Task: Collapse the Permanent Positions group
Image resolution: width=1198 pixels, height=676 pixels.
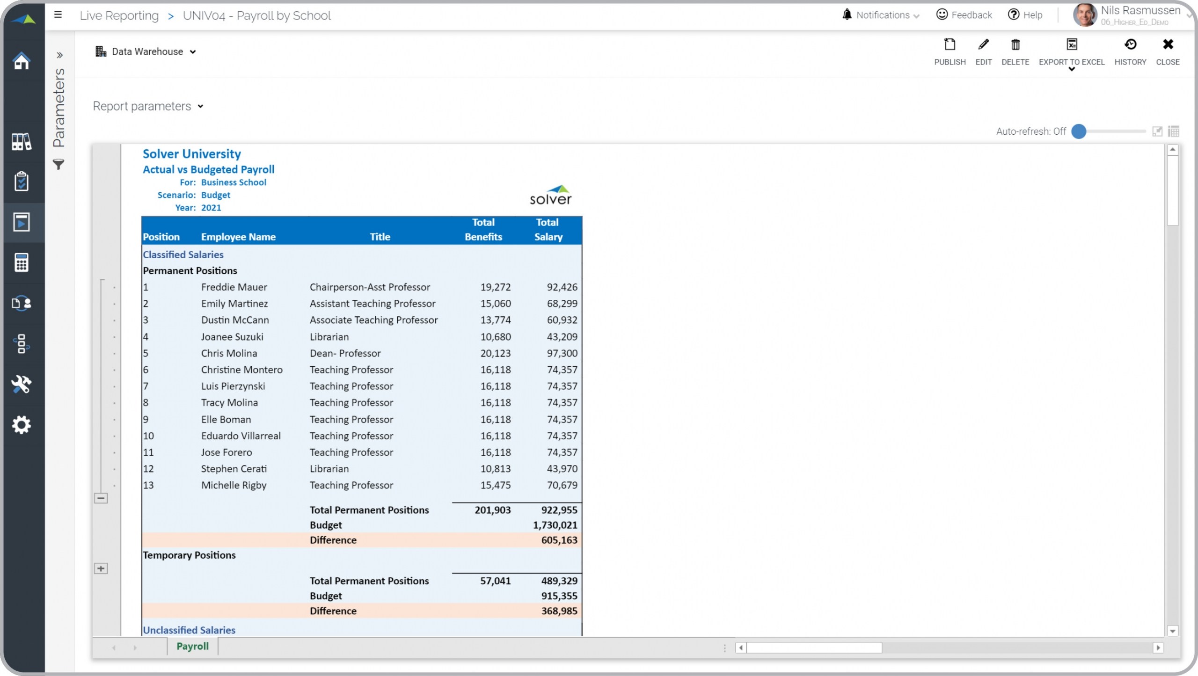Action: point(101,498)
